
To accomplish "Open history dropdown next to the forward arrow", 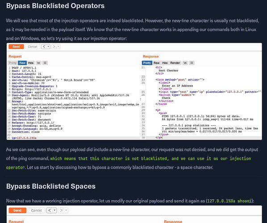I will tap(58, 47).
